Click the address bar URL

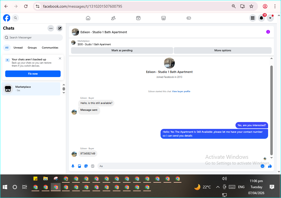(83, 7)
